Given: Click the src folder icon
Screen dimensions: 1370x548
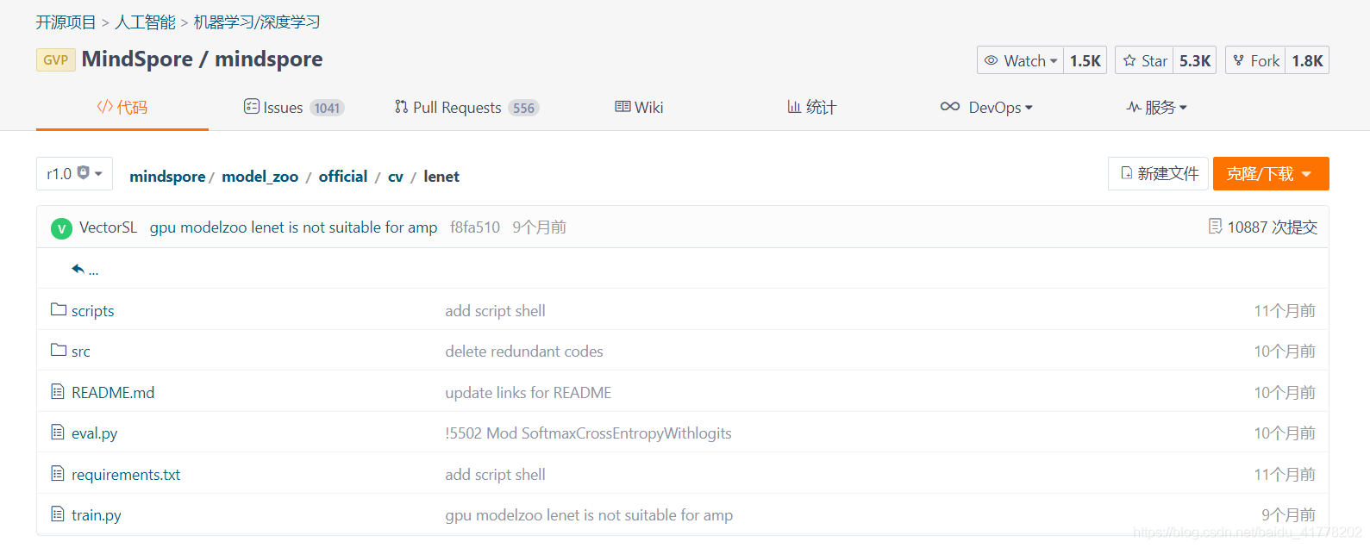Looking at the screenshot, I should pyautogui.click(x=59, y=350).
